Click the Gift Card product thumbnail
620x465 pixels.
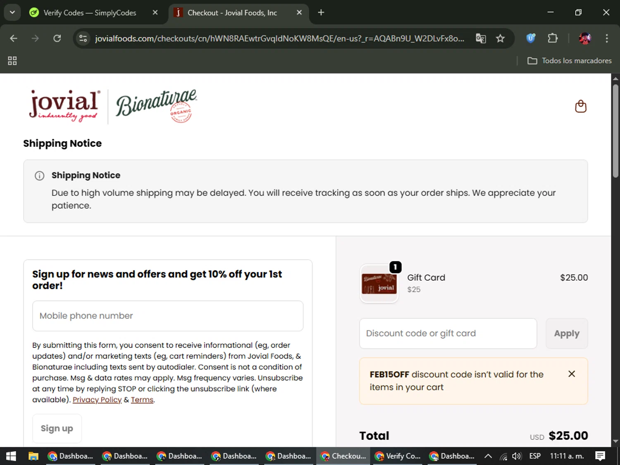(379, 284)
